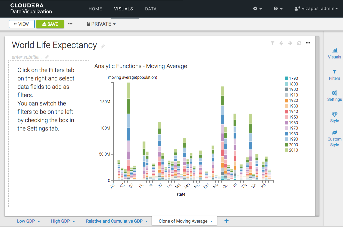Click the enter subtitle field

coord(27,57)
